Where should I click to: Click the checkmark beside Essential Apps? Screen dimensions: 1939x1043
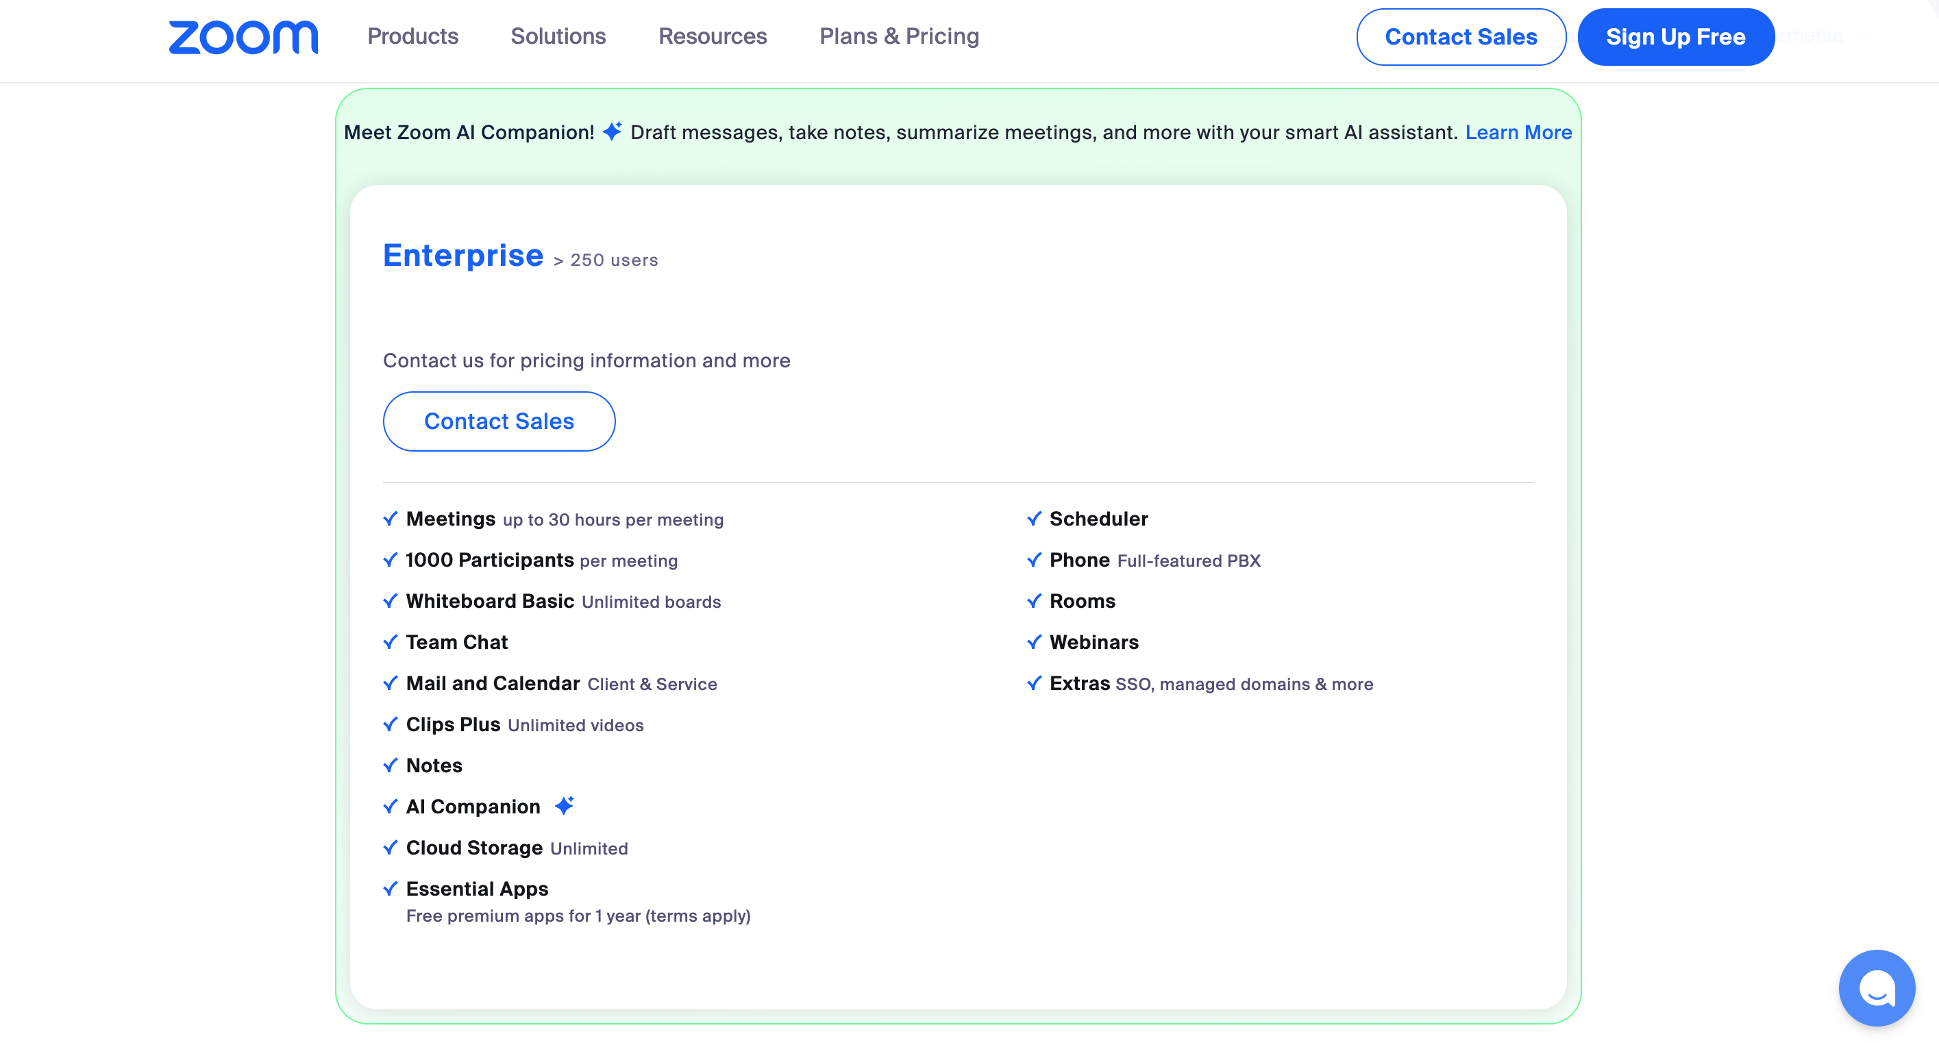390,889
